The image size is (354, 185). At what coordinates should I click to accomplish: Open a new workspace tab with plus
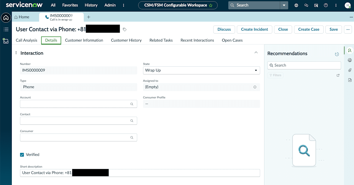point(88,17)
